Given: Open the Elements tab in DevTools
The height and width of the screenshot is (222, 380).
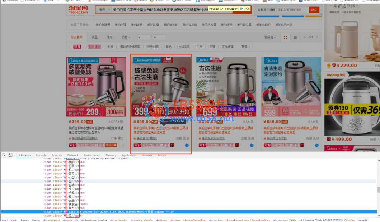Looking at the screenshot, I should click(25, 155).
